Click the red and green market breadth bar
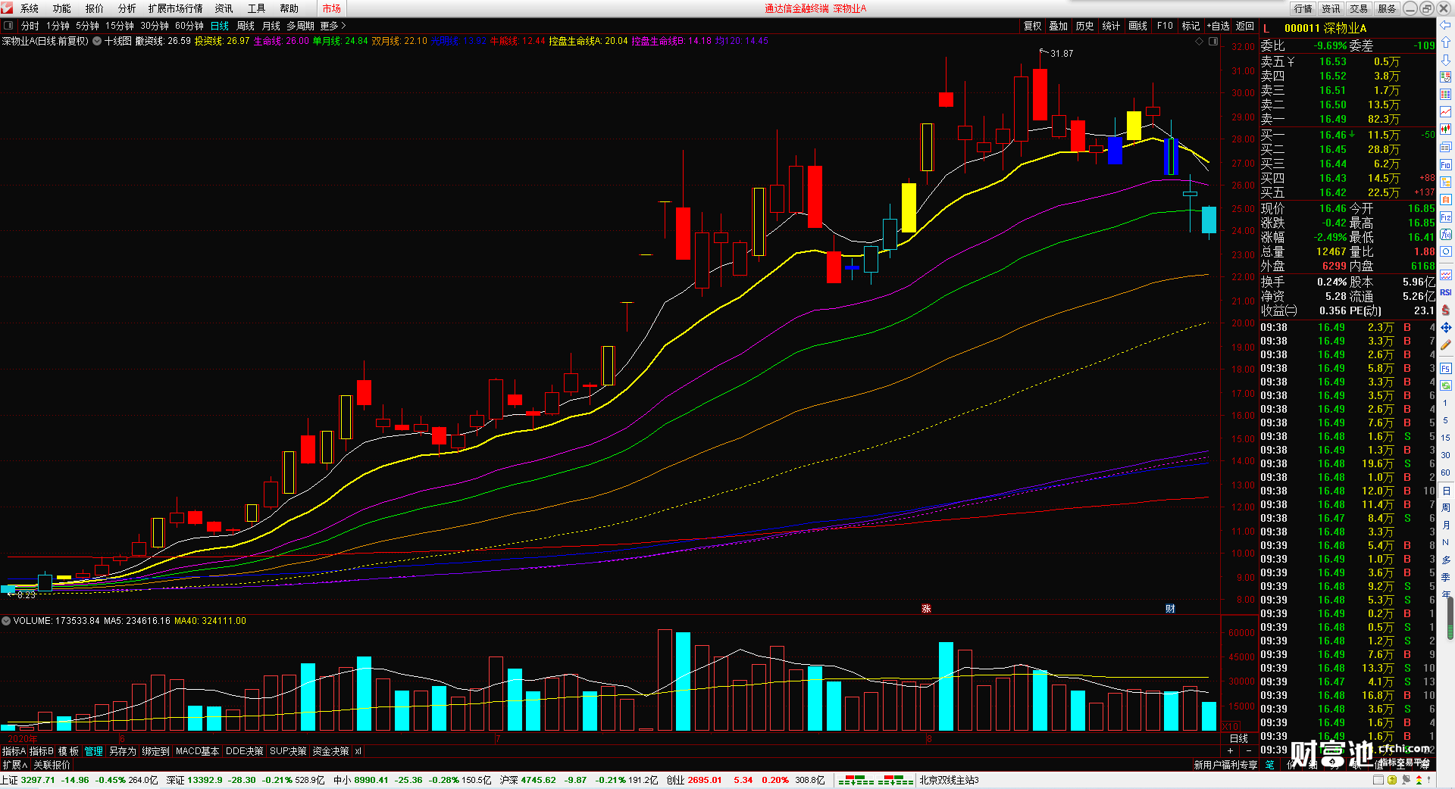The image size is (1455, 789). [x=875, y=780]
